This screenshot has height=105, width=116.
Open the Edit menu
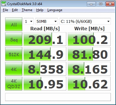point(15,10)
